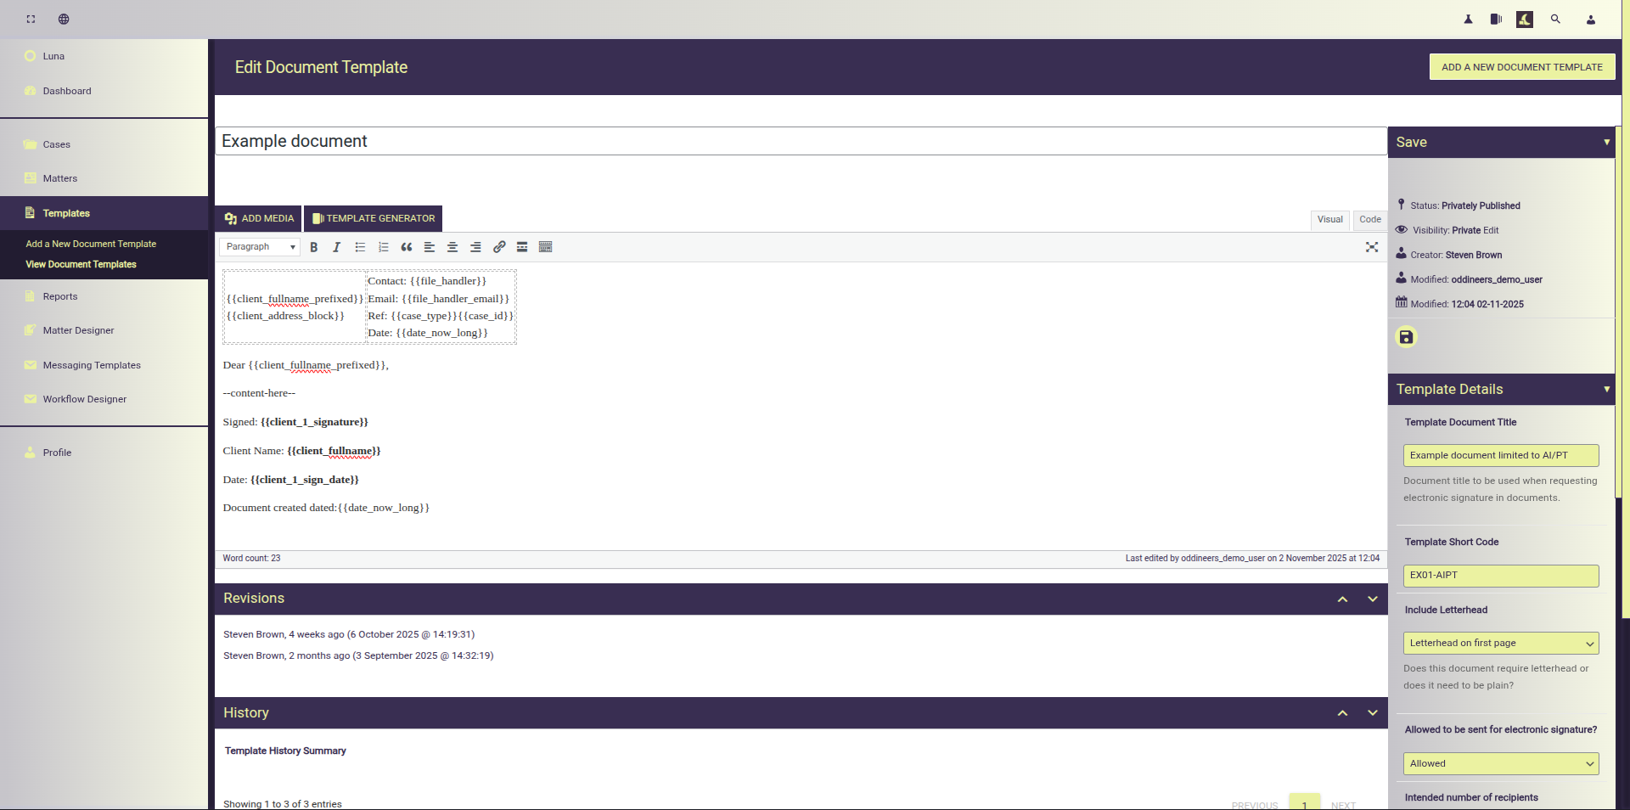Viewport: 1630px width, 810px height.
Task: Toggle the editor fullscreen mode
Action: point(1372,247)
